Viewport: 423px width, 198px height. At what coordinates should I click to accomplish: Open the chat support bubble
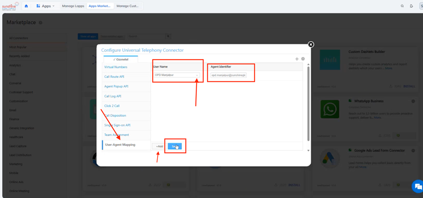click(x=418, y=186)
